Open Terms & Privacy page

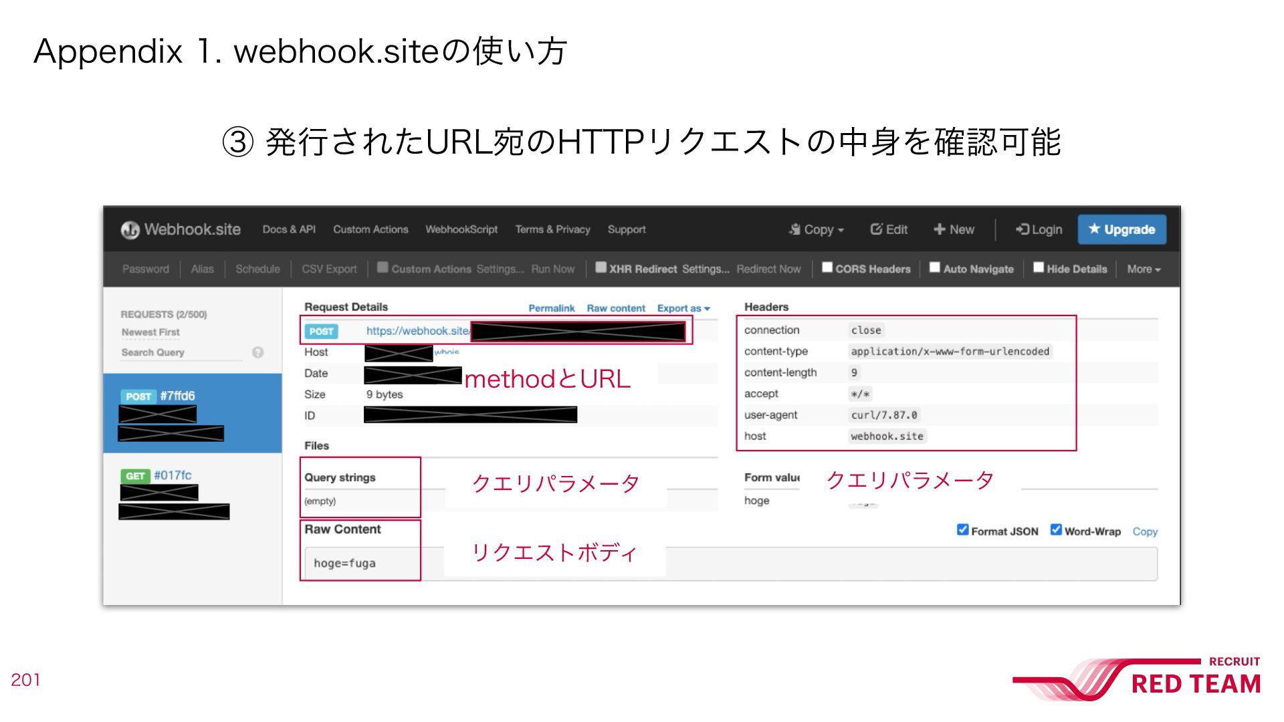pyautogui.click(x=552, y=229)
